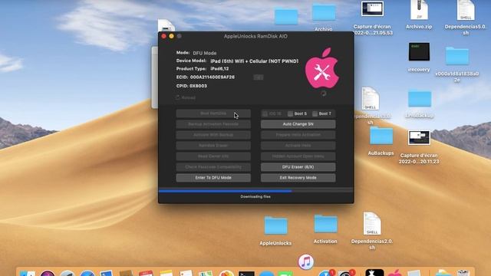
Task: Click the Enter To DFU Mode button
Action: (x=213, y=178)
